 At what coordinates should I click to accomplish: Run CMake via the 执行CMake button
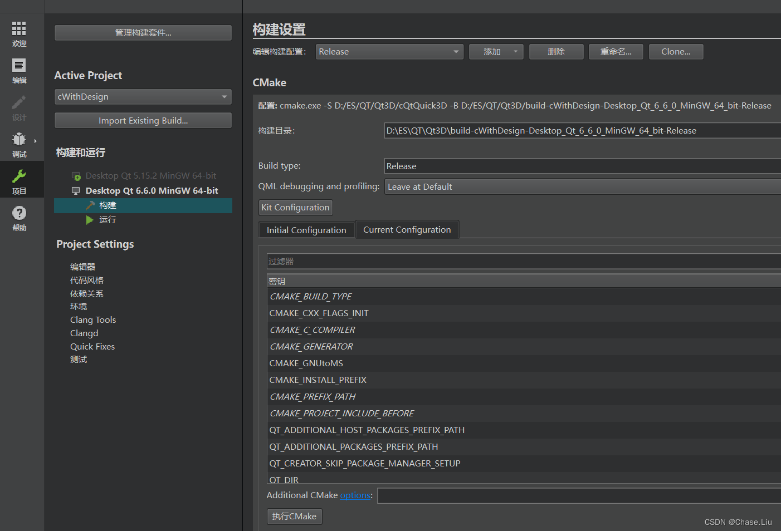(294, 516)
